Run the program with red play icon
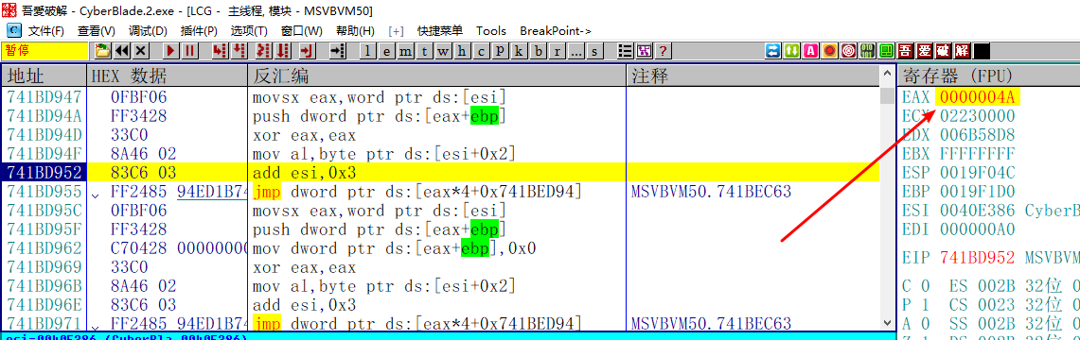This screenshot has width=1080, height=340. [x=170, y=50]
